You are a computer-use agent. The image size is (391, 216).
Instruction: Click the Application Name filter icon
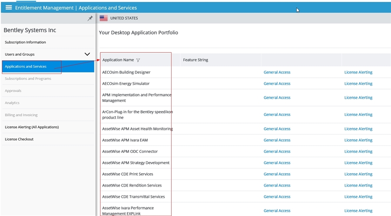[138, 60]
